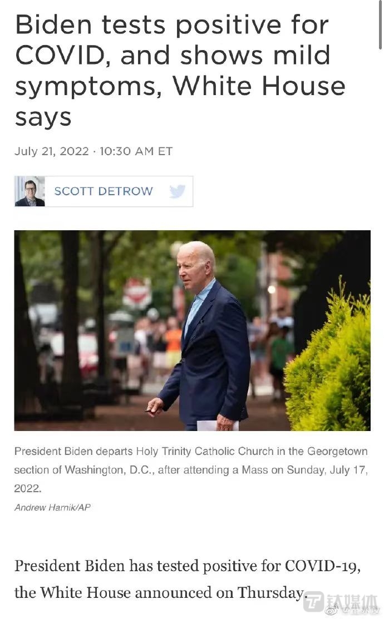Open the photo of Biden walking
The height and width of the screenshot is (619, 384).
(193, 330)
